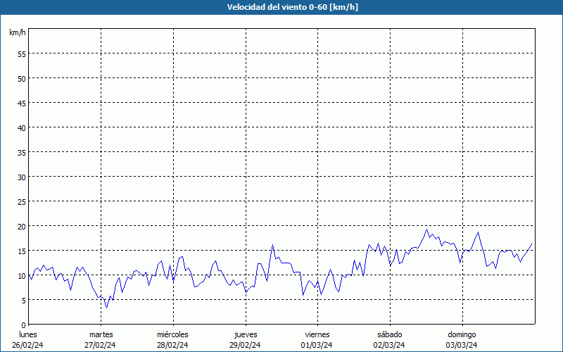Select the 03/03/24 date label
Image resolution: width=563 pixels, height=352 pixels.
coord(462,345)
